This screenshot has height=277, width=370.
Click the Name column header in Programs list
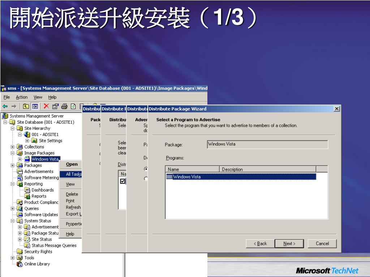(193, 170)
